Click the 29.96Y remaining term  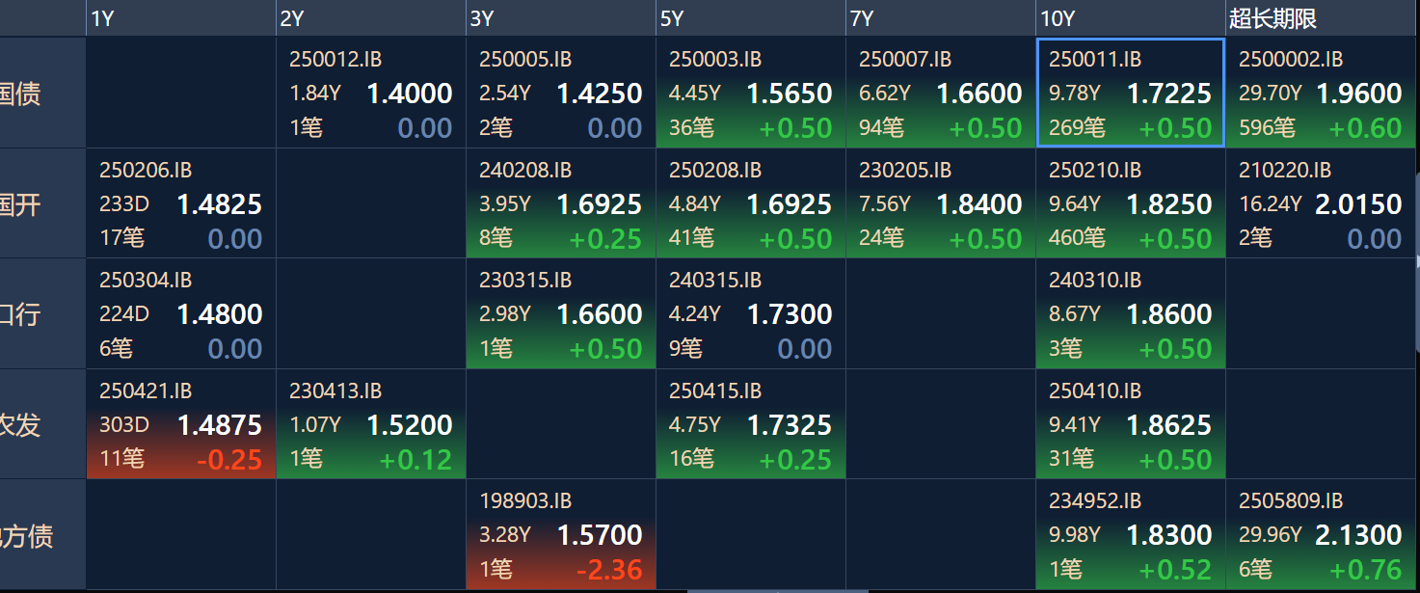pos(1271,535)
